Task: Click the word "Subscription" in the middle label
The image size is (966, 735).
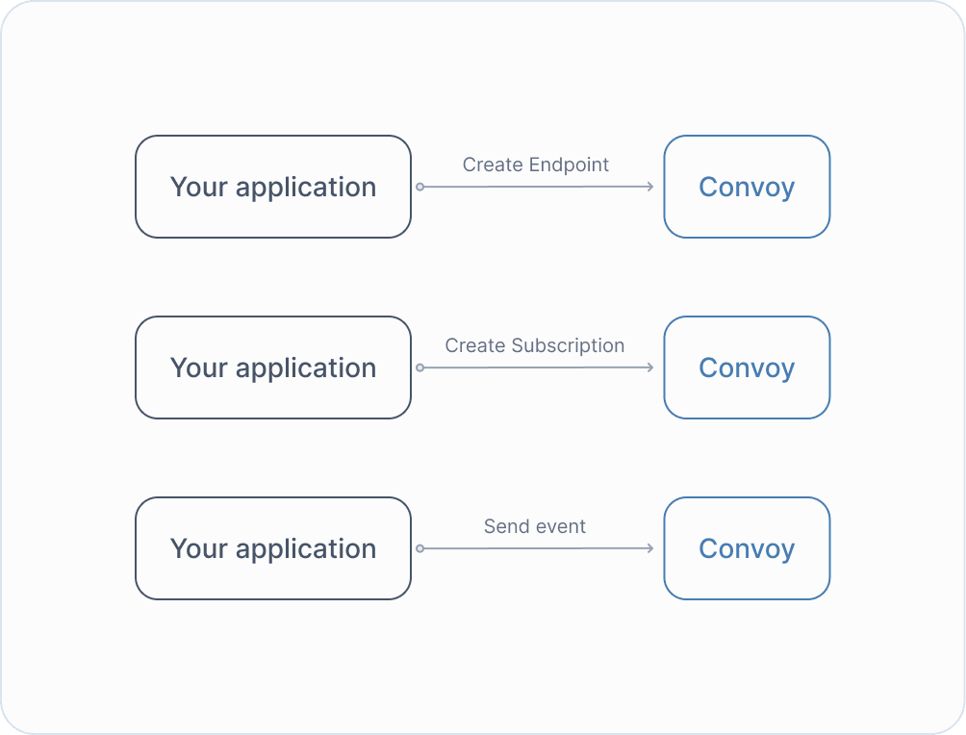Action: (568, 345)
